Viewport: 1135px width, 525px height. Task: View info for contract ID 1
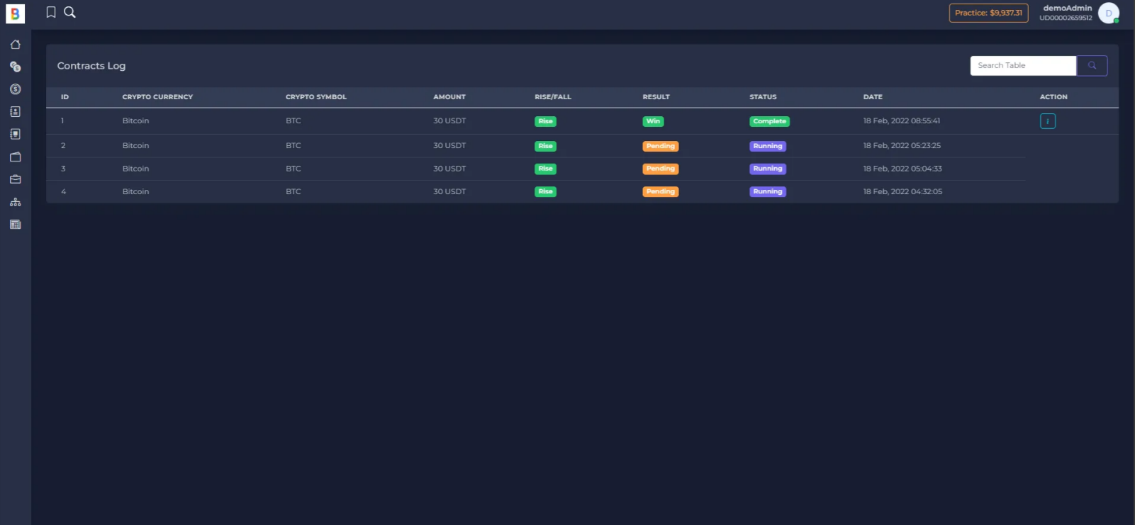[1047, 121]
